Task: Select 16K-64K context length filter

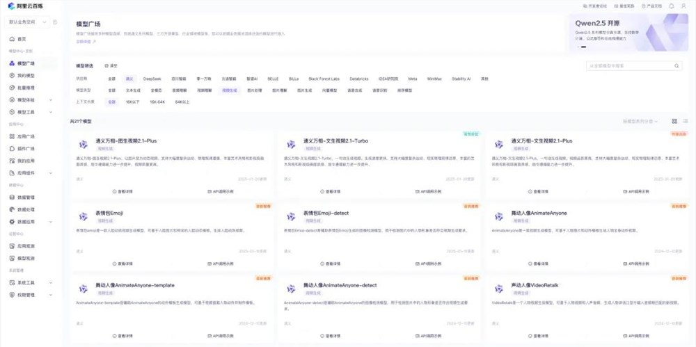Action: [x=157, y=102]
